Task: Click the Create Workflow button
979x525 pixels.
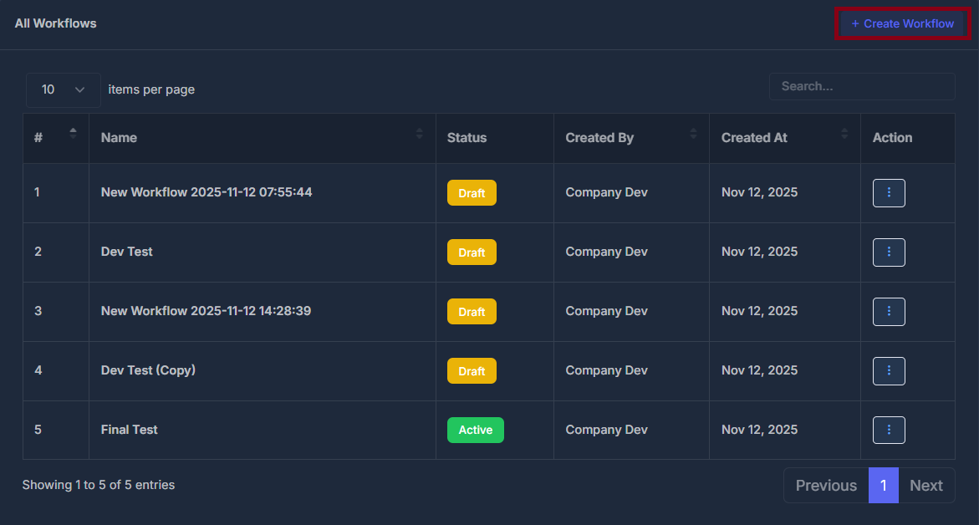Action: 902,23
